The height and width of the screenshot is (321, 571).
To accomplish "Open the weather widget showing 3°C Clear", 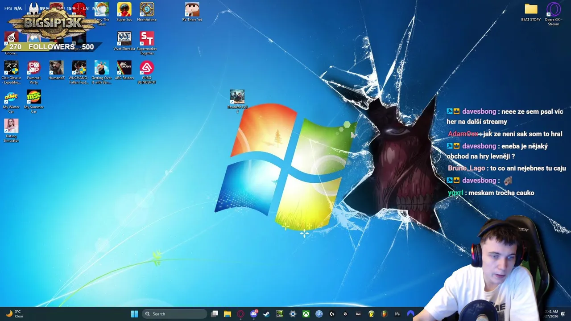I will (14, 314).
